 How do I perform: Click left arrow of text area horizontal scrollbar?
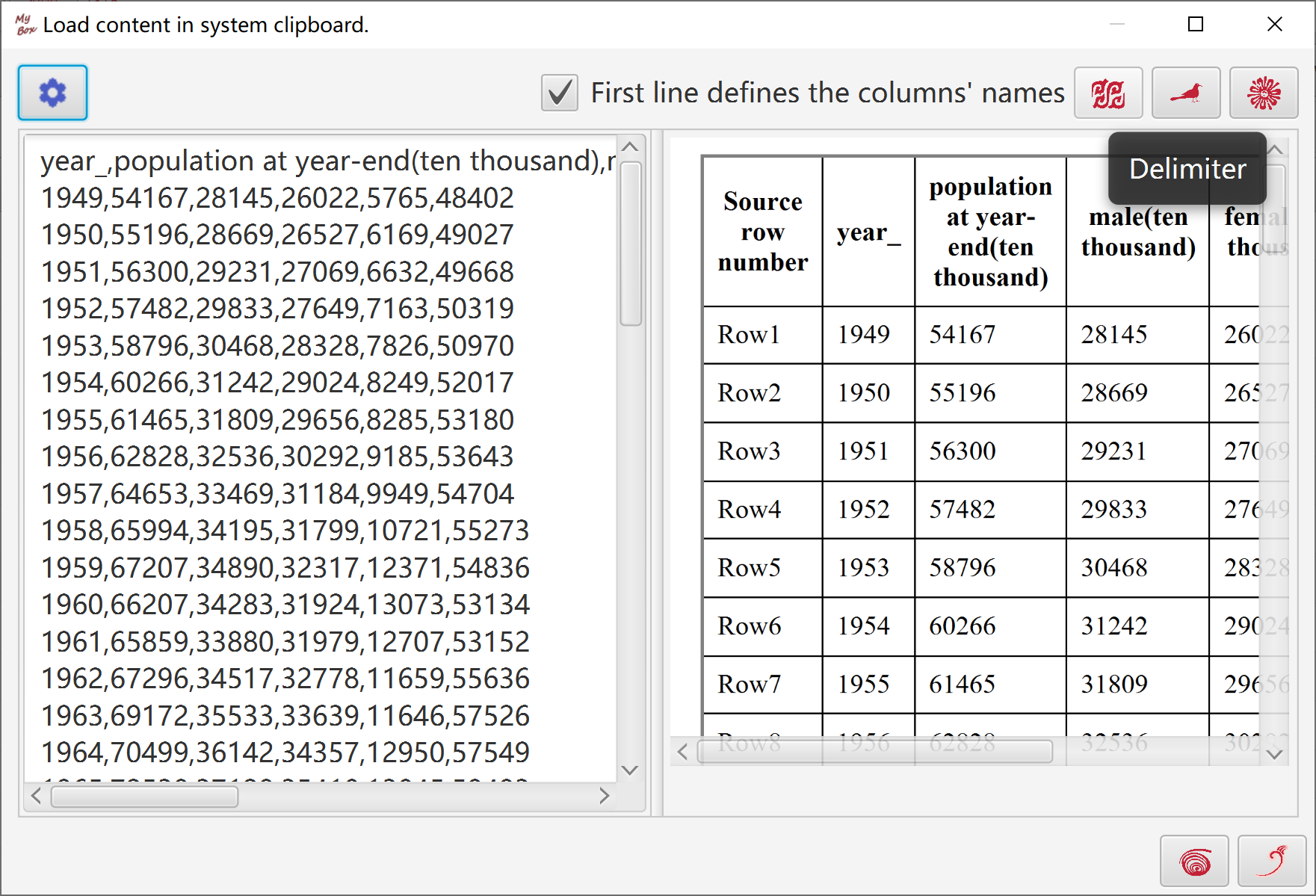(36, 797)
